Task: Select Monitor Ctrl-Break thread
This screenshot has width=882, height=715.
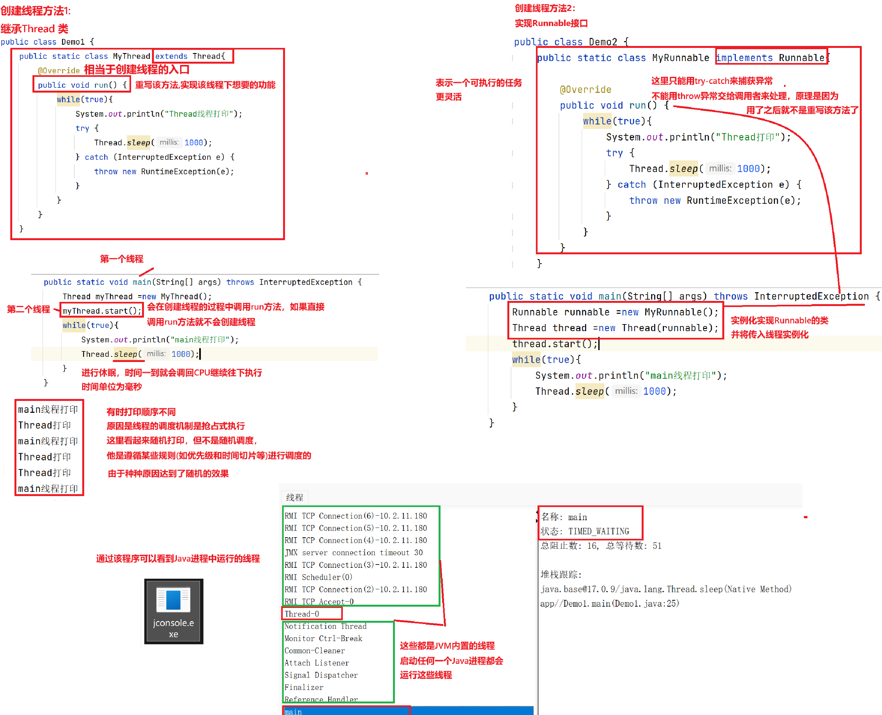Action: pyautogui.click(x=323, y=638)
